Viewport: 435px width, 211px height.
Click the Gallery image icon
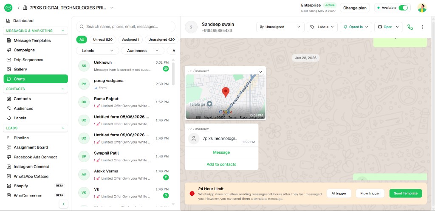click(9, 69)
